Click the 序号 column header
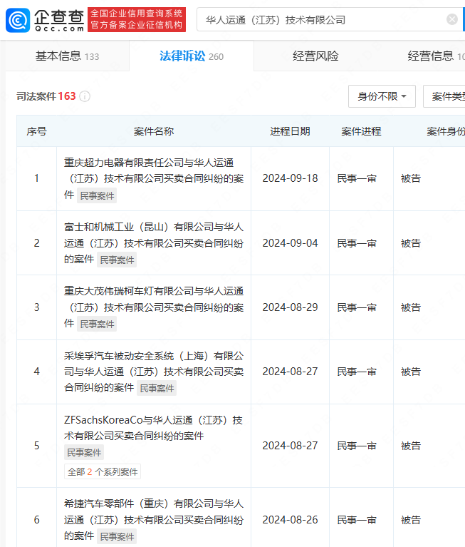This screenshot has height=547, width=465. tap(36, 131)
